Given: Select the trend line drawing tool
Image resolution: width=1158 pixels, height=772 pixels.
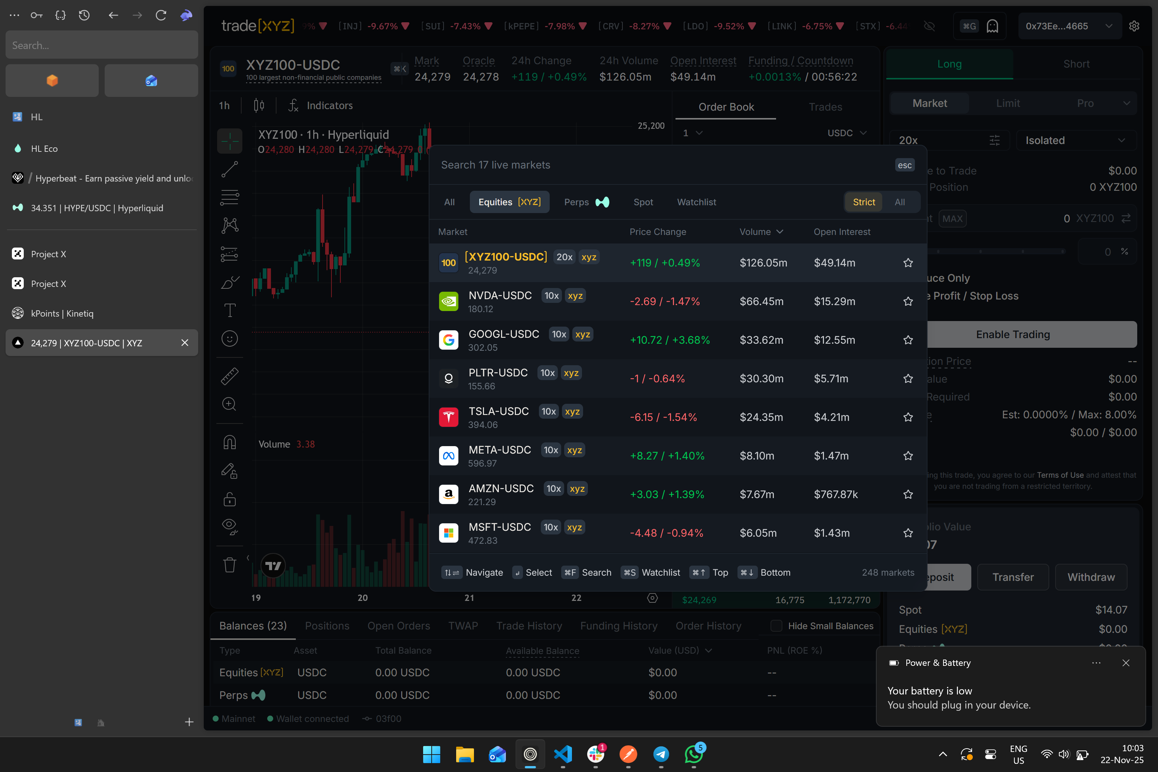Looking at the screenshot, I should coord(229,169).
